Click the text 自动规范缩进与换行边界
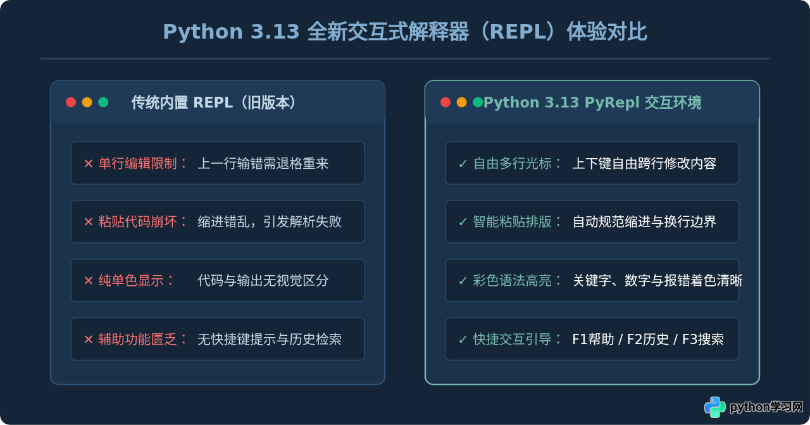 [644, 222]
